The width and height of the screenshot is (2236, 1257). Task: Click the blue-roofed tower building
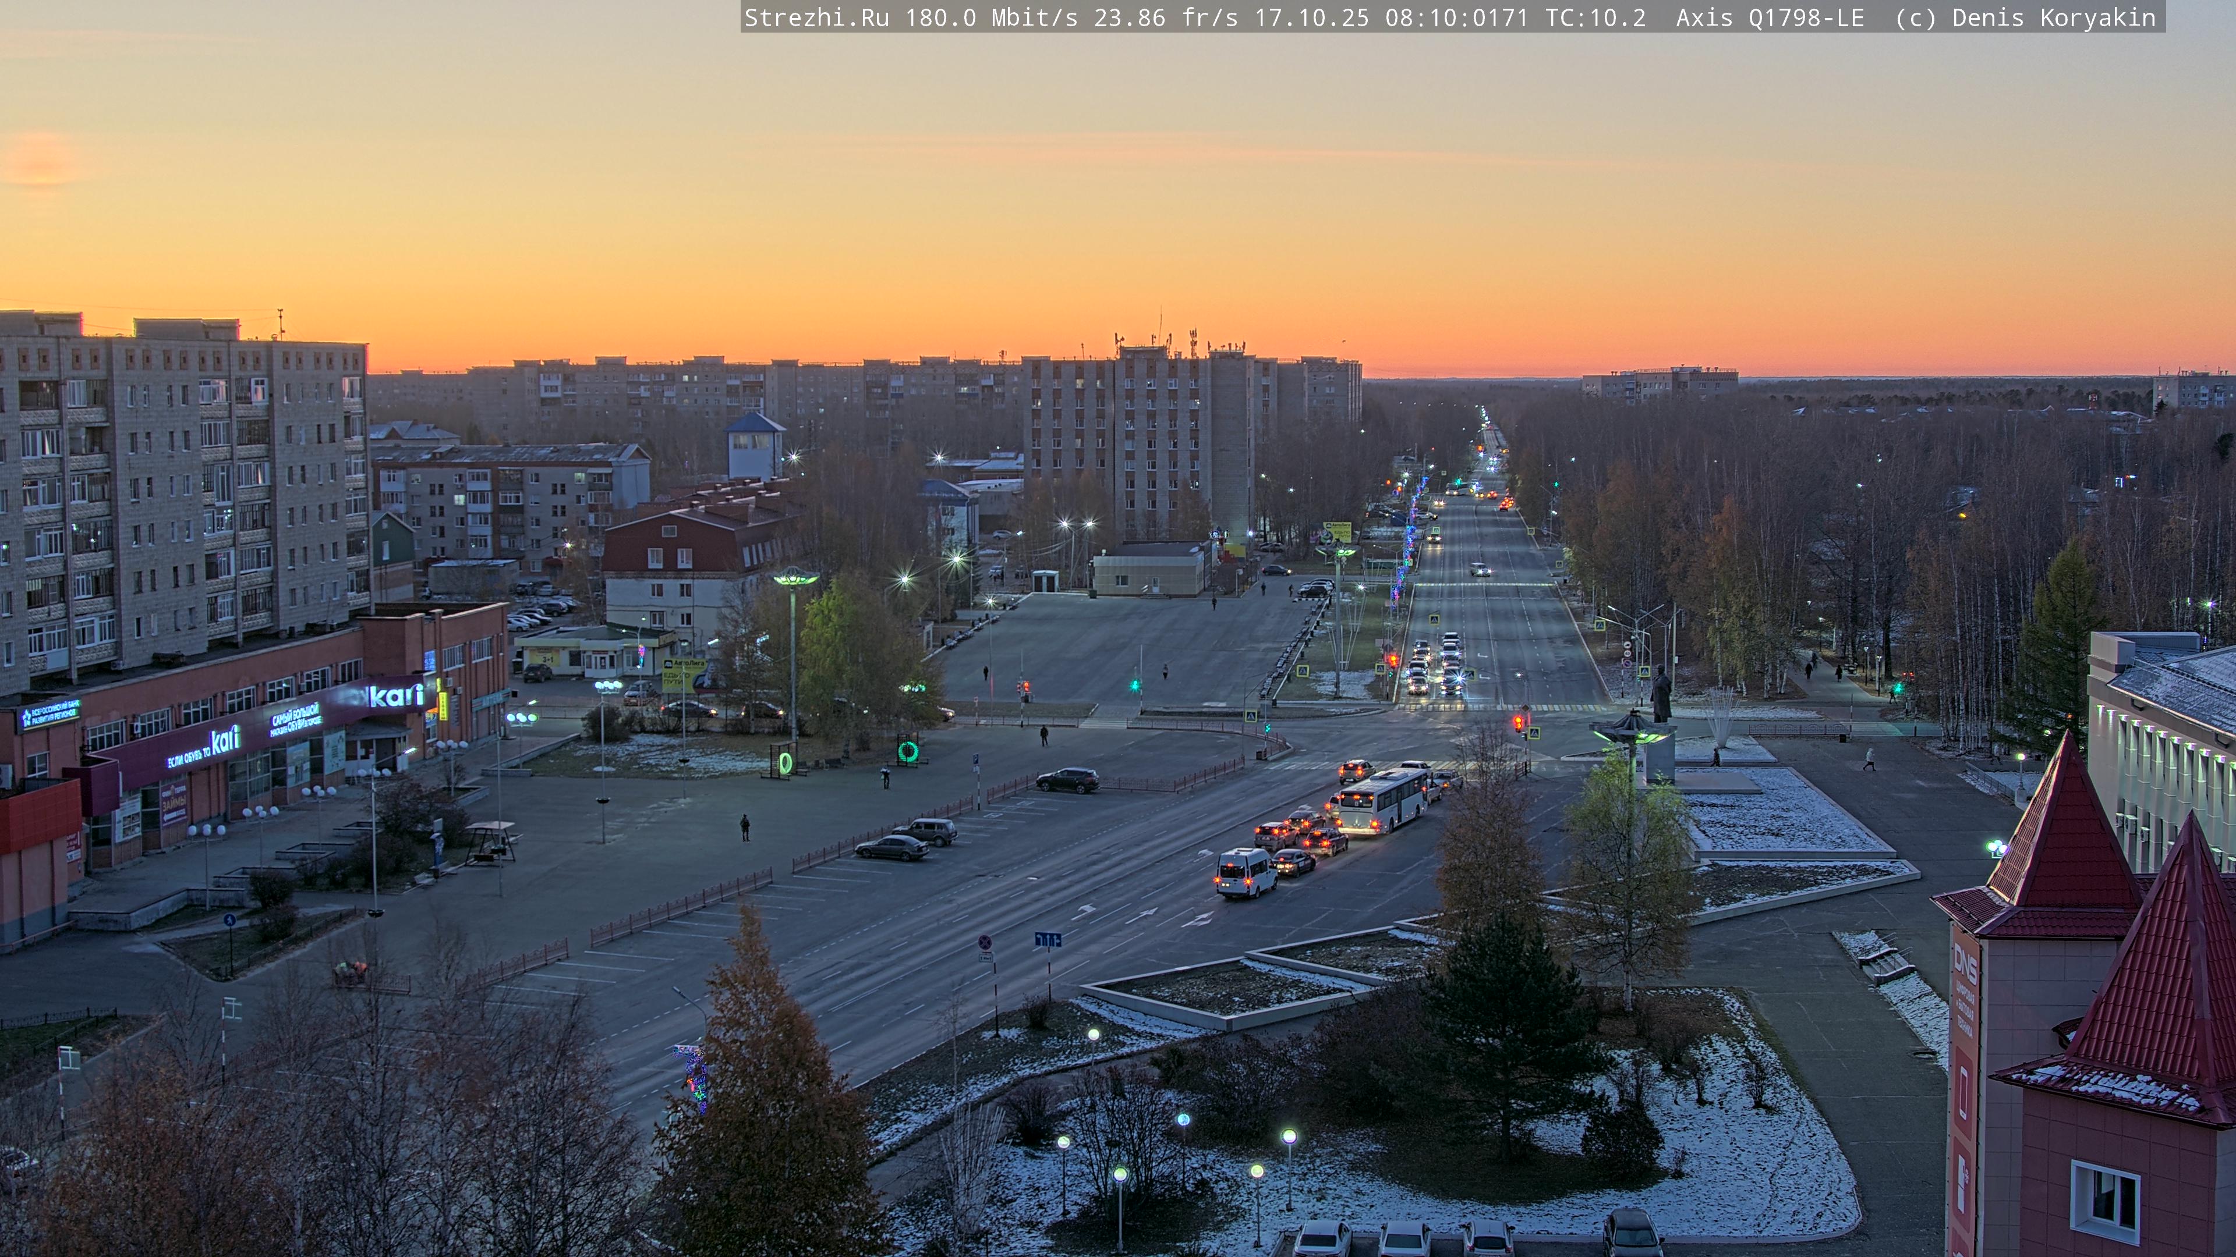[x=754, y=446]
